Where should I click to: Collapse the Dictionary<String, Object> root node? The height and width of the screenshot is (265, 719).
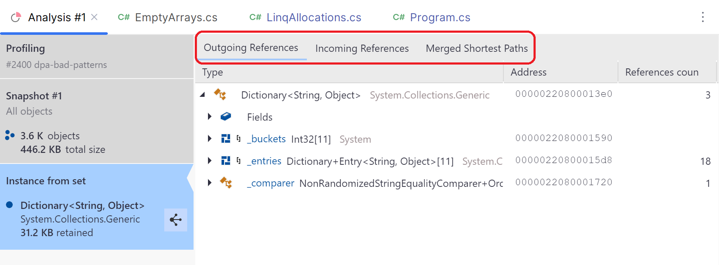coord(203,95)
